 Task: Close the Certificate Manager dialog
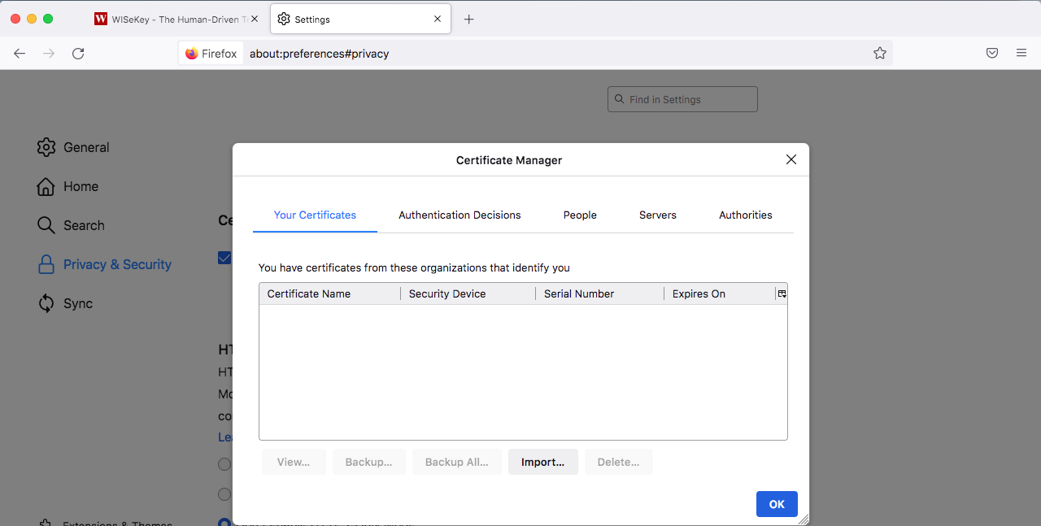click(x=791, y=160)
